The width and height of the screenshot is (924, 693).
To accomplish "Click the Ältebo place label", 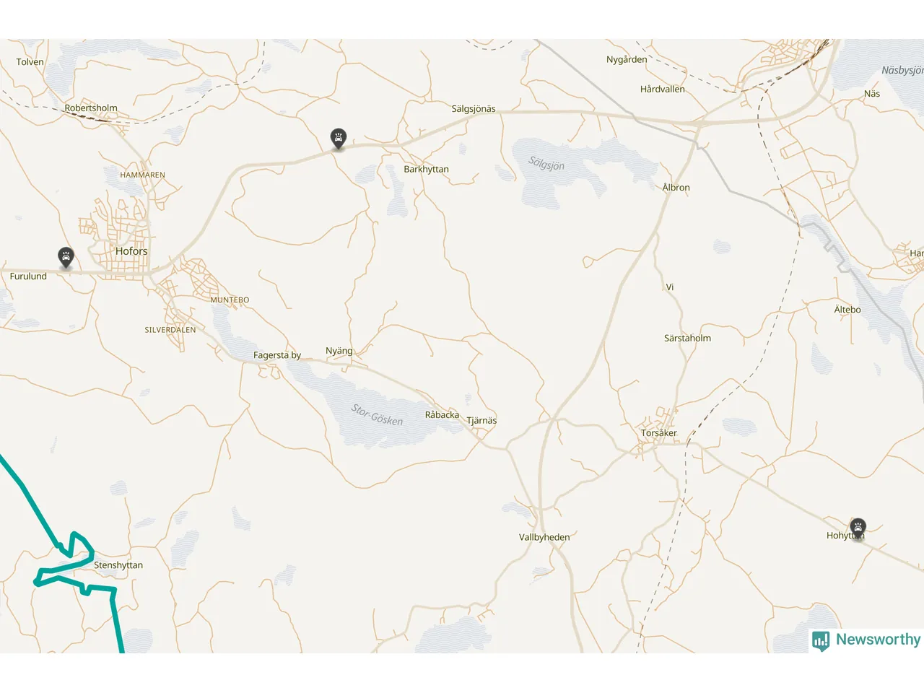I will (847, 310).
